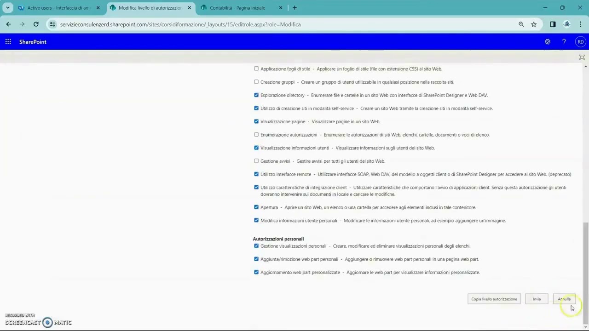
Task: Cancel with the Annulla button
Action: (564, 299)
